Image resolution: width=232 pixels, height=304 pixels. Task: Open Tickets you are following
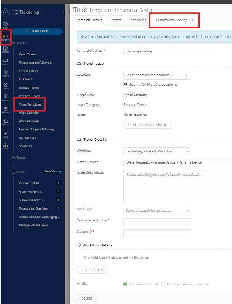(35, 62)
